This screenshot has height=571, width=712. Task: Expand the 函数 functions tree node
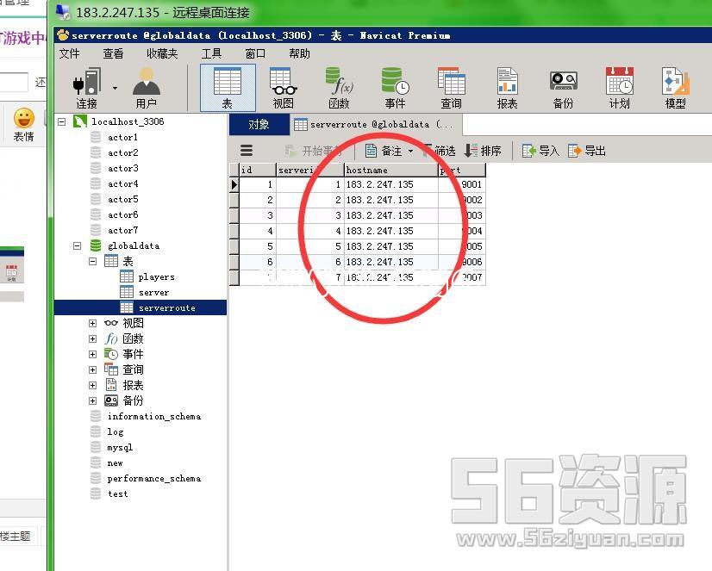(x=93, y=339)
